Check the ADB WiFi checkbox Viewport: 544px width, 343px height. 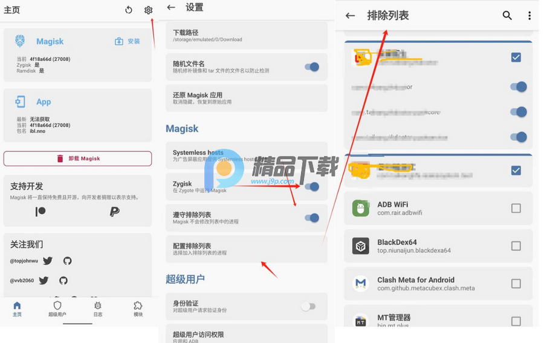coord(516,208)
